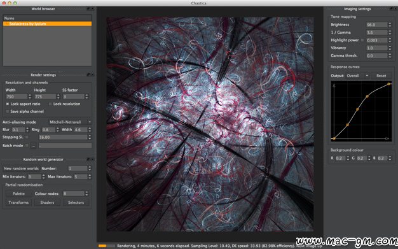
Task: Click the Selectors randomisation button
Action: pos(76,203)
